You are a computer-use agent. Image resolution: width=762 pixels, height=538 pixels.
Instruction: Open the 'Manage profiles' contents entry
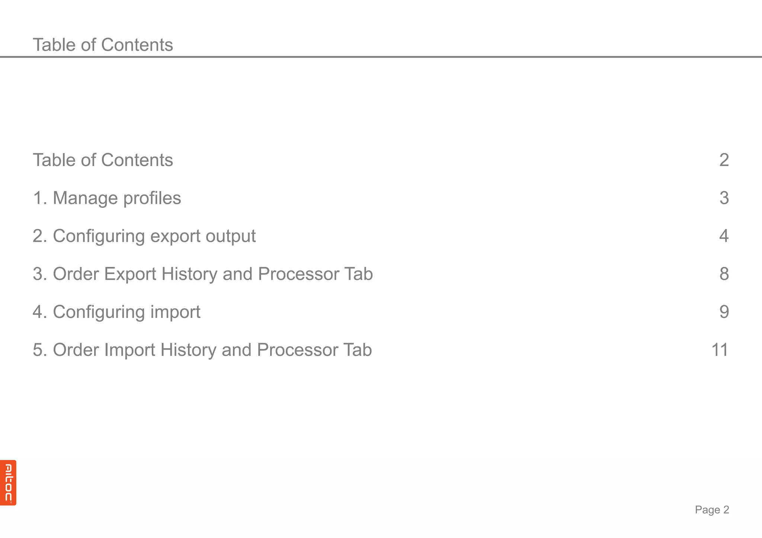(107, 198)
